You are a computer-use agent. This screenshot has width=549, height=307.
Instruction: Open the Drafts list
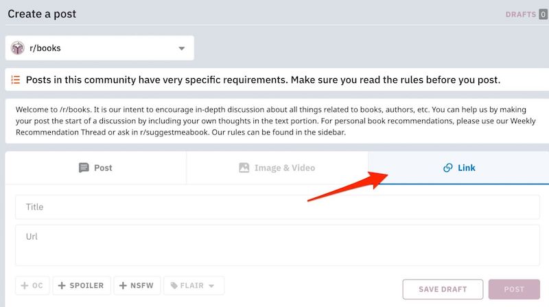tap(526, 14)
